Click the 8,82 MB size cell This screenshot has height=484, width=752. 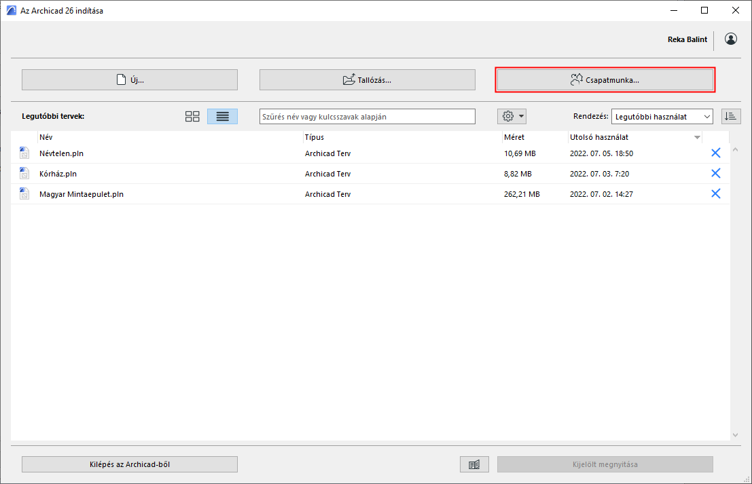coord(518,174)
